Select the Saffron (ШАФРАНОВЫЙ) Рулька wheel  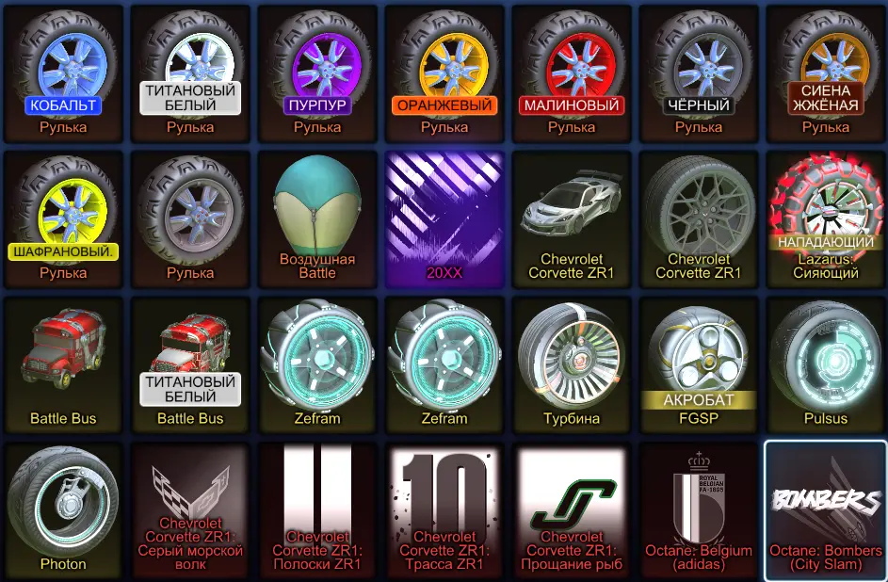pyautogui.click(x=63, y=219)
